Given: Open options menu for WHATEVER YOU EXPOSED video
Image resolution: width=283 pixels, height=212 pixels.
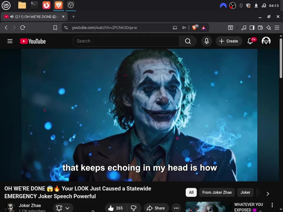Looking at the screenshot, I should point(272,205).
